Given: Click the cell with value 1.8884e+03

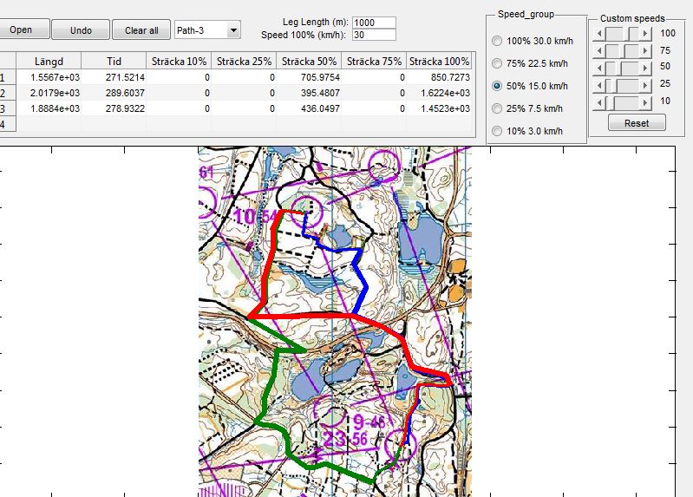Looking at the screenshot, I should point(49,108).
